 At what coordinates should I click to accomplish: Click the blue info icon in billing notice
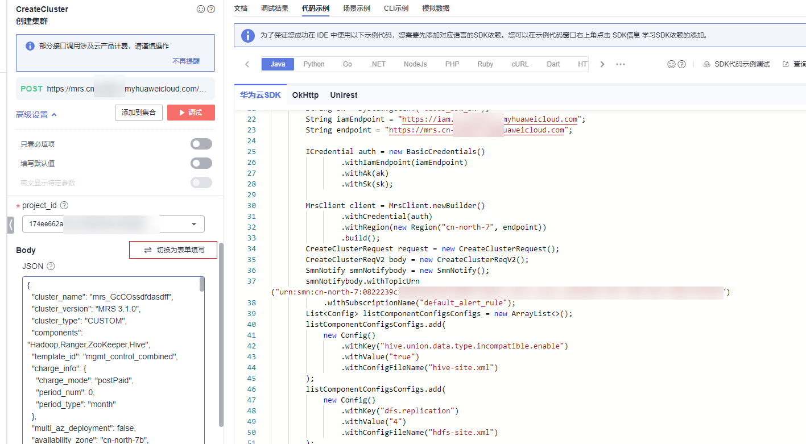[x=30, y=46]
